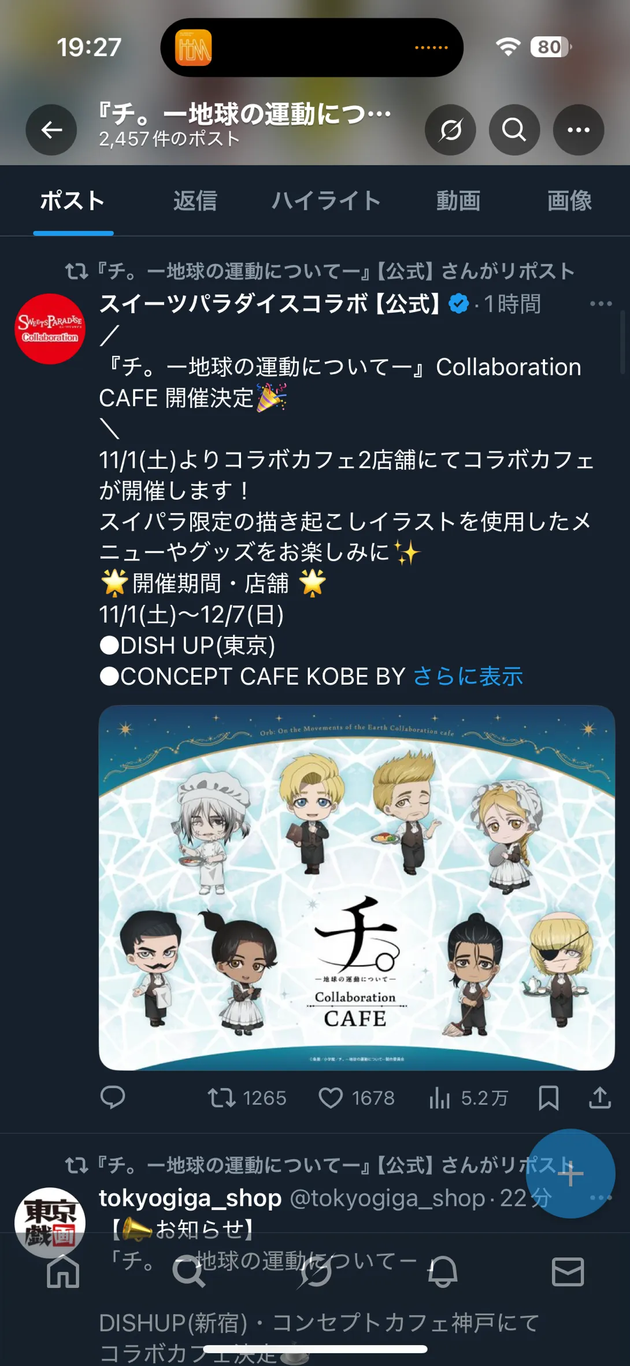The image size is (630, 1366).
Task: Expand the post text with さらに表示
Action: (468, 676)
